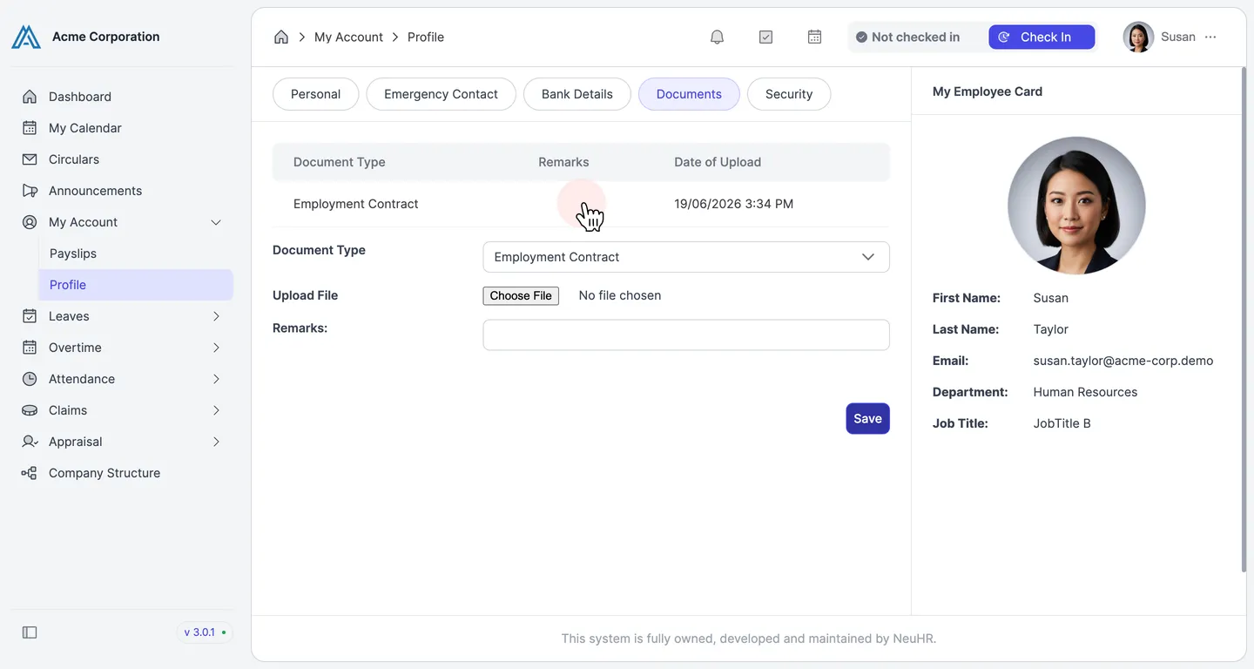Click the Human Resources department value
Image resolution: width=1254 pixels, height=669 pixels.
coord(1085,392)
